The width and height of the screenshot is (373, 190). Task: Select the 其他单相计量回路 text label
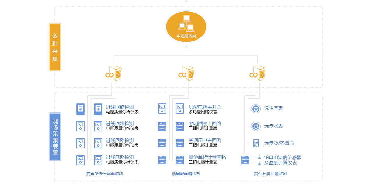[x=207, y=157]
